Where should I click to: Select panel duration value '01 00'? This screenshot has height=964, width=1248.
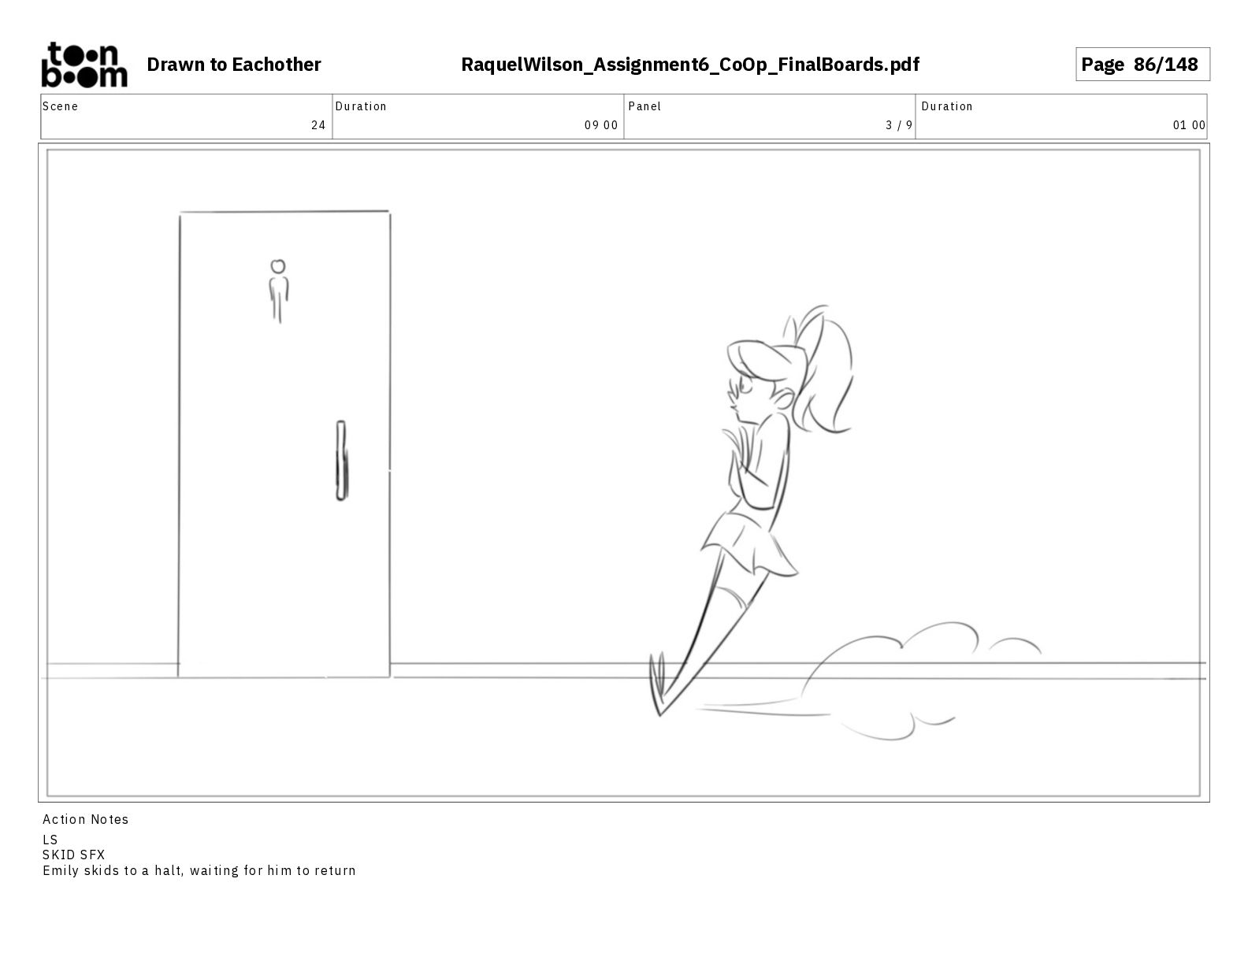coord(1189,125)
